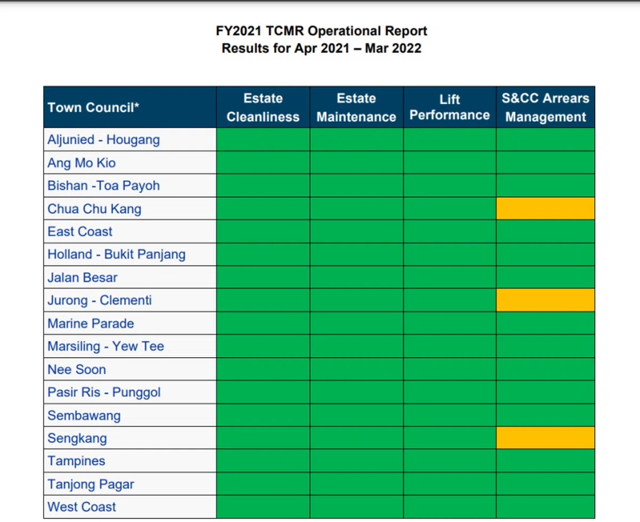Click the Aljunied - Hougang town council name

(x=103, y=140)
